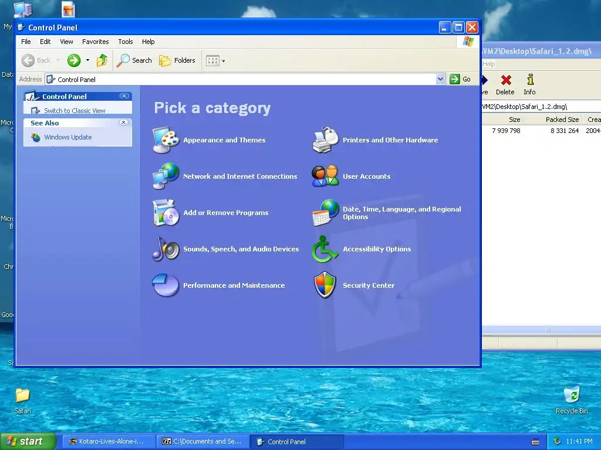Click the Search magnifier toolbar button
The height and width of the screenshot is (450, 601).
tap(134, 60)
